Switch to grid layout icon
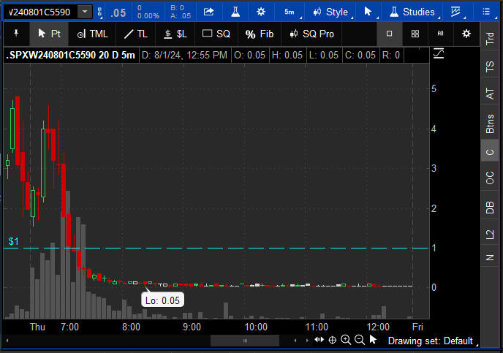 [x=415, y=34]
